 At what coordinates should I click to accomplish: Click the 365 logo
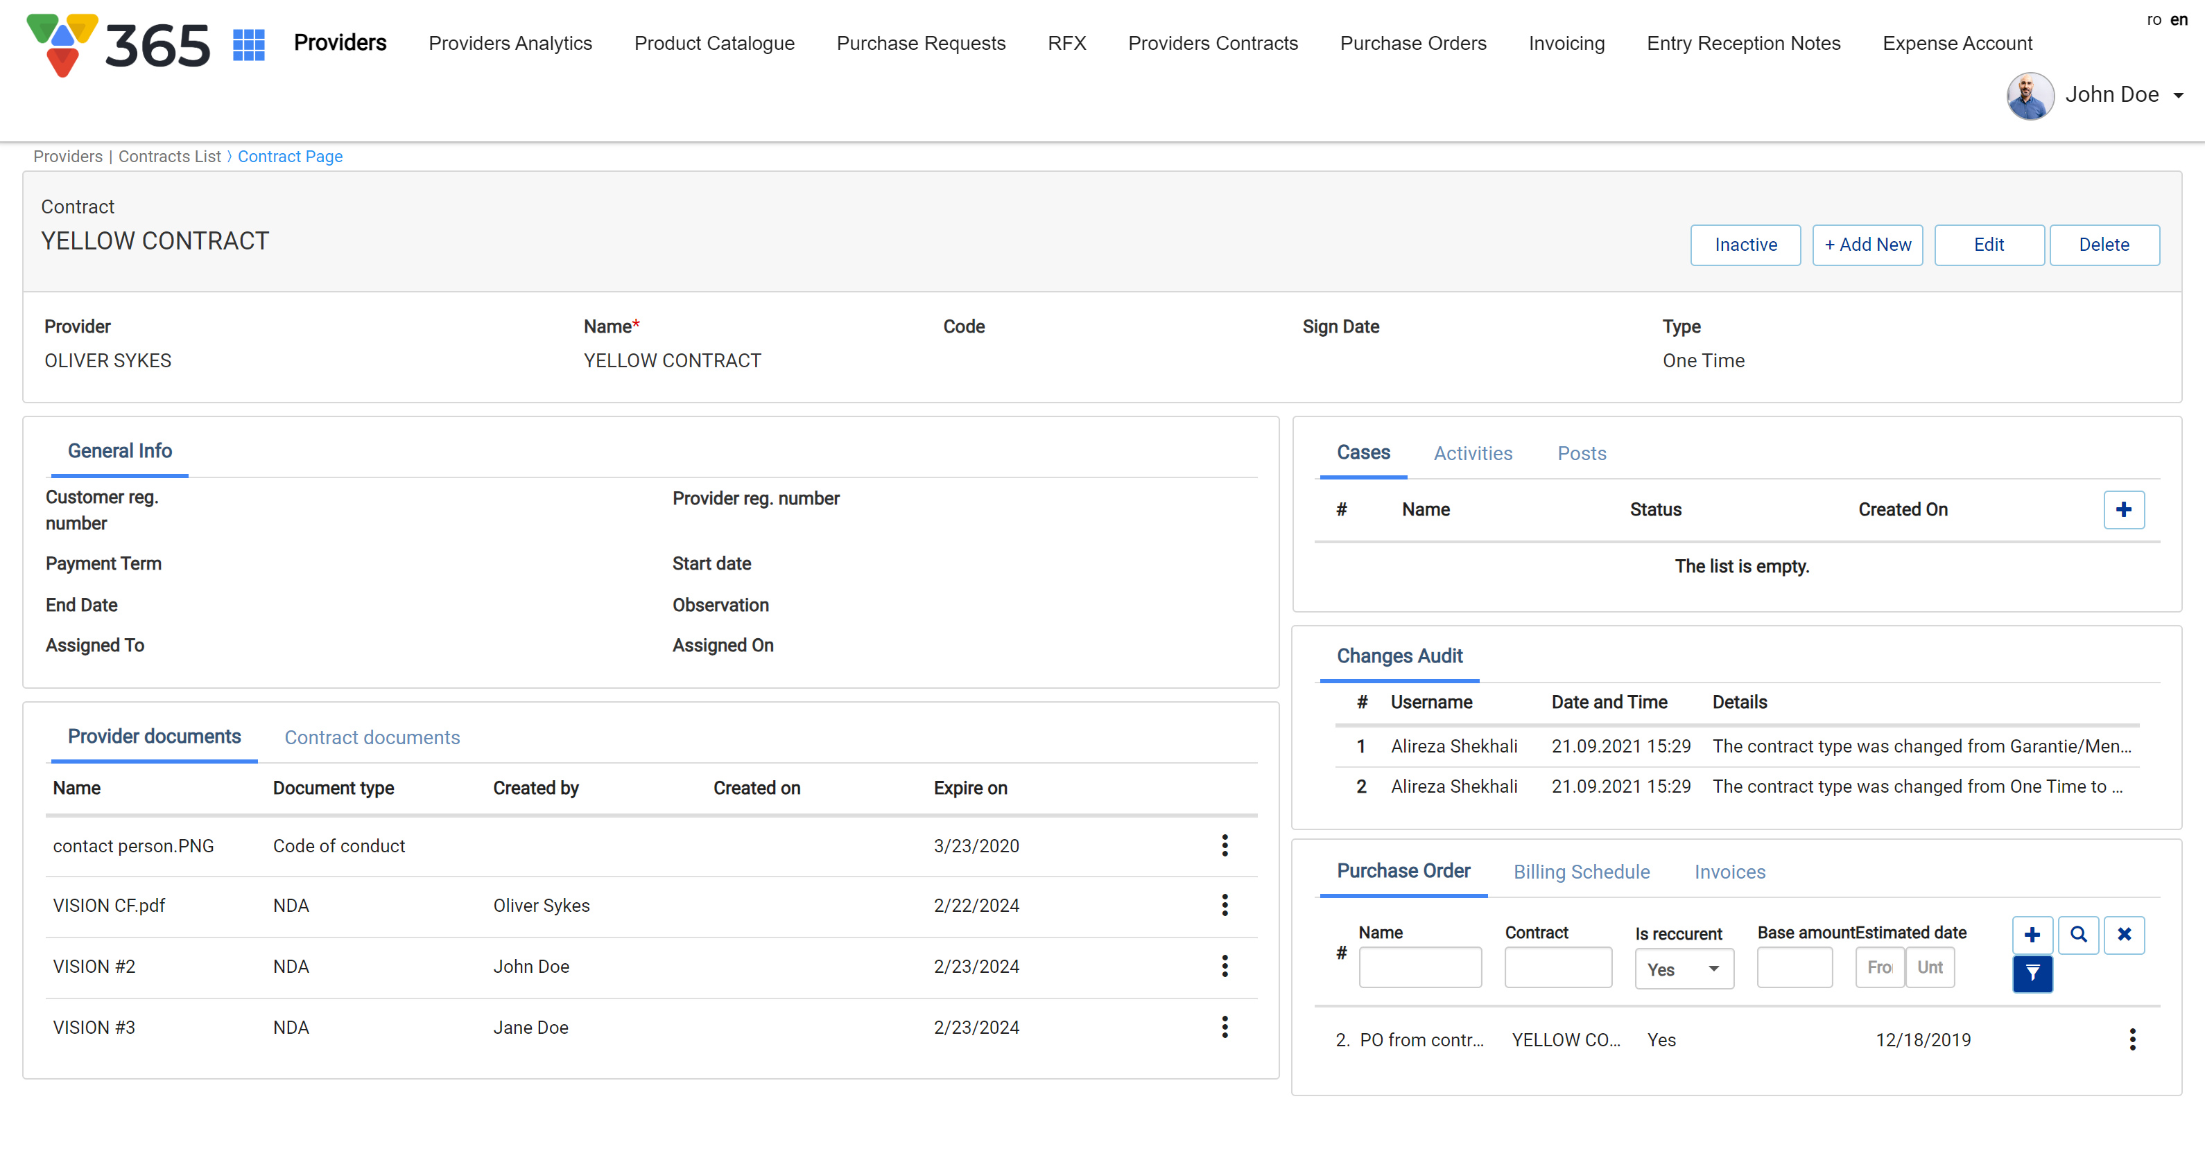[x=118, y=44]
